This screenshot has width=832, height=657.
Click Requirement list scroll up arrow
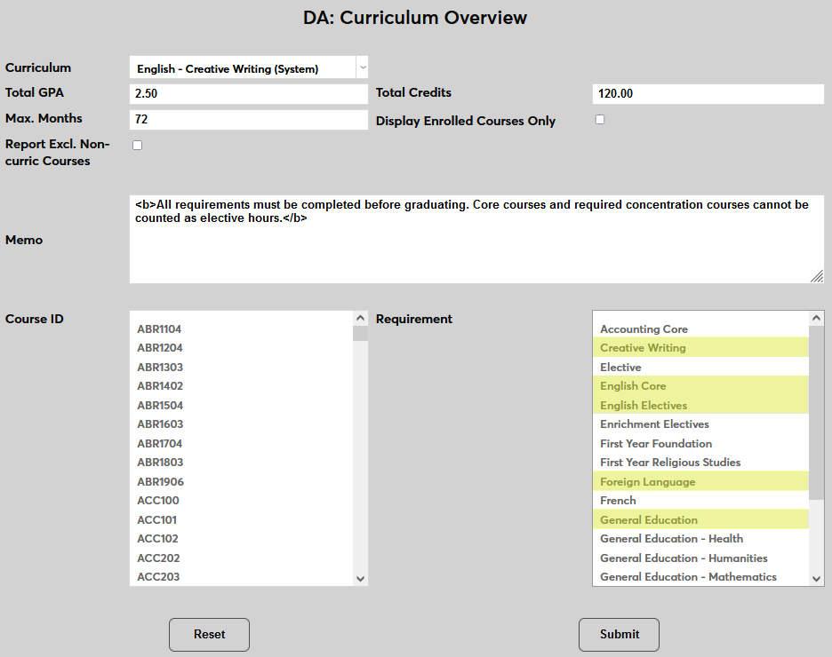[x=817, y=319]
